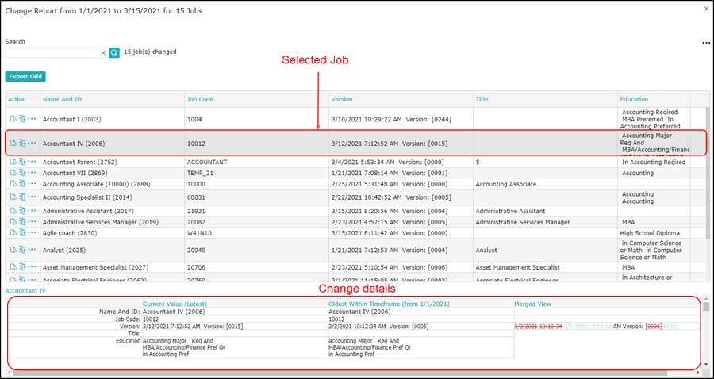Viewport: 714px width, 379px height.
Task: Focus the Search text field
Action: (52, 53)
